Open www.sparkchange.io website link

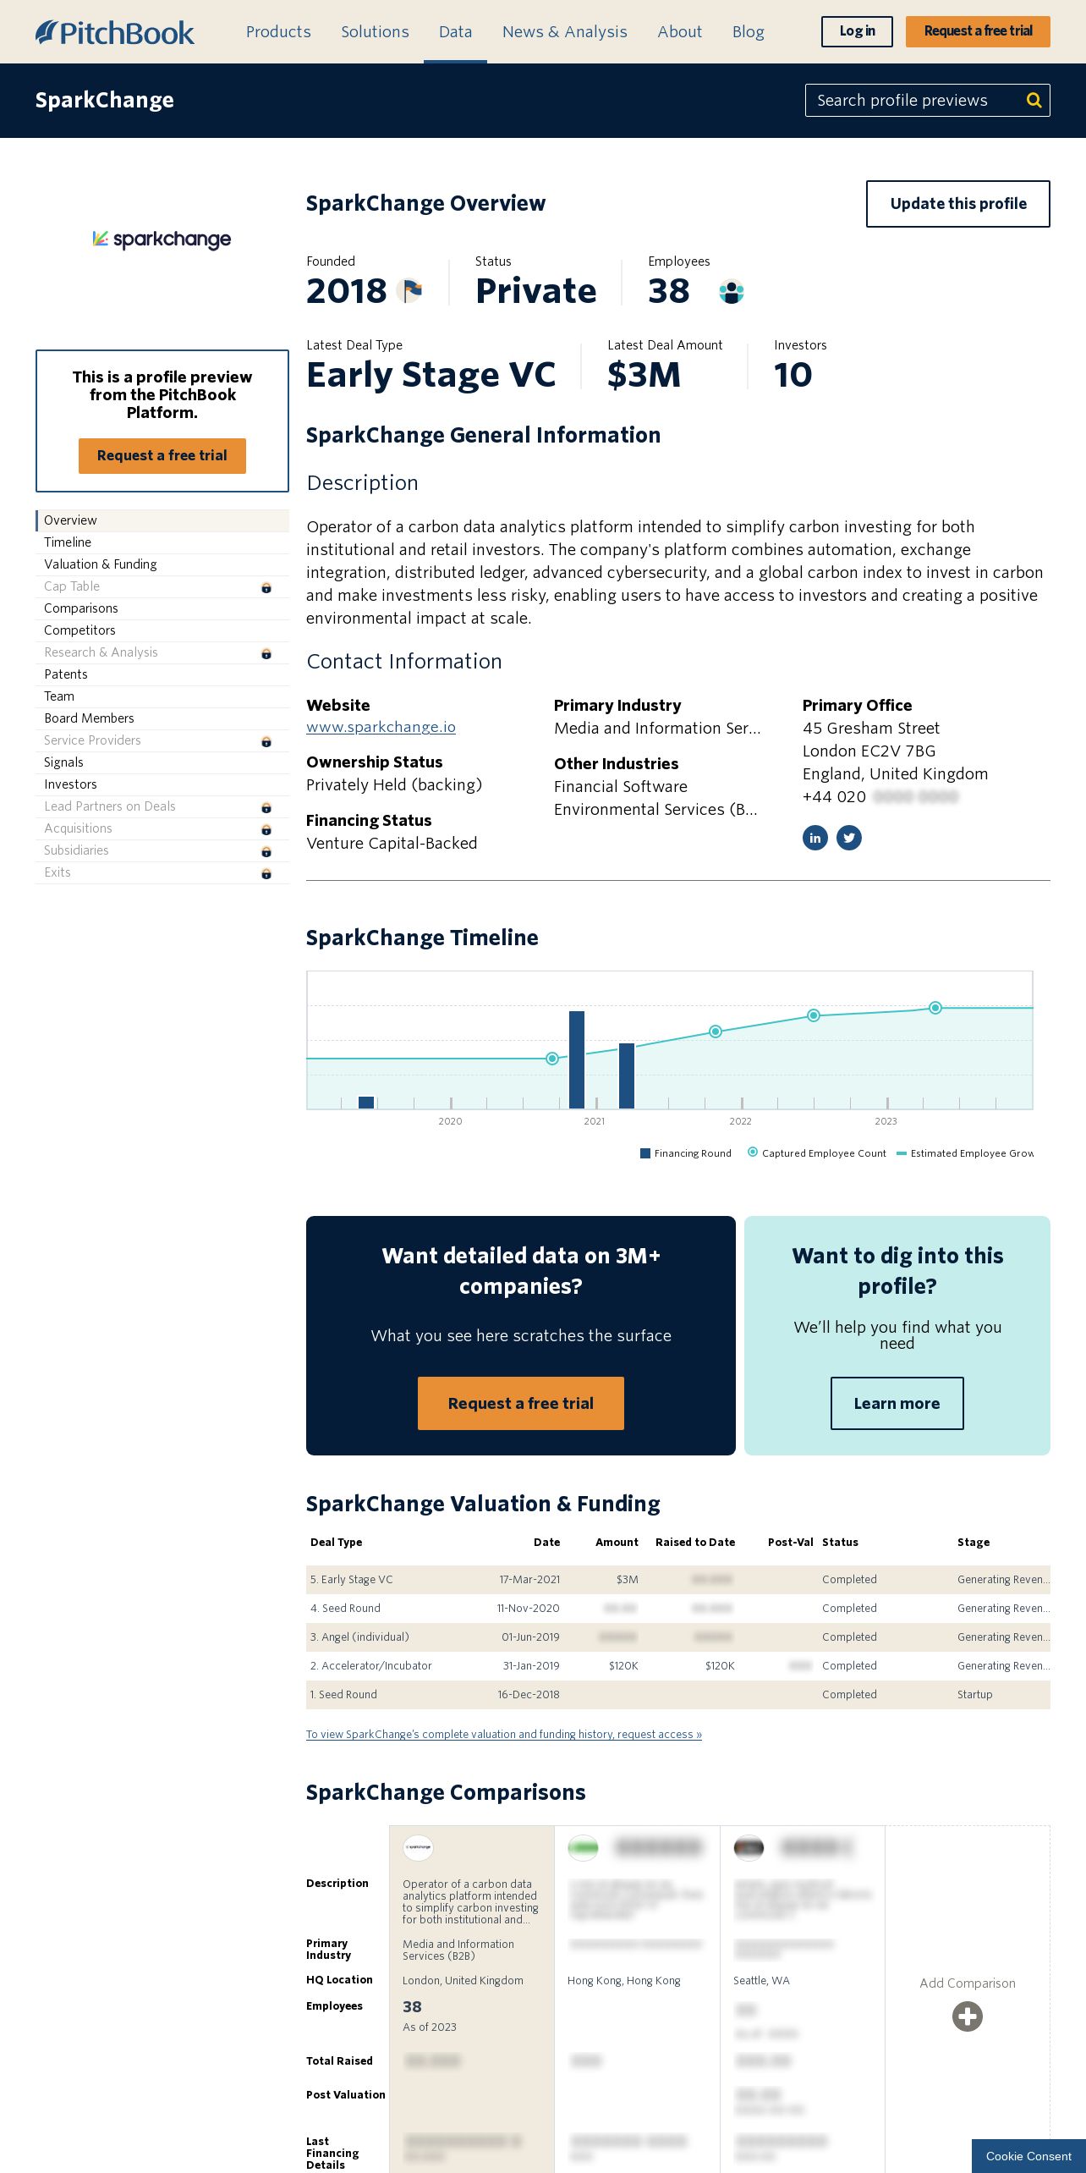381,727
